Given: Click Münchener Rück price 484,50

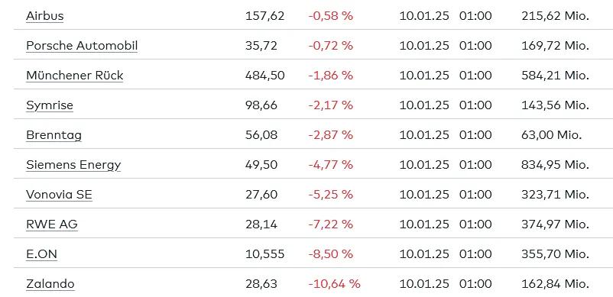Looking at the screenshot, I should (x=264, y=76).
